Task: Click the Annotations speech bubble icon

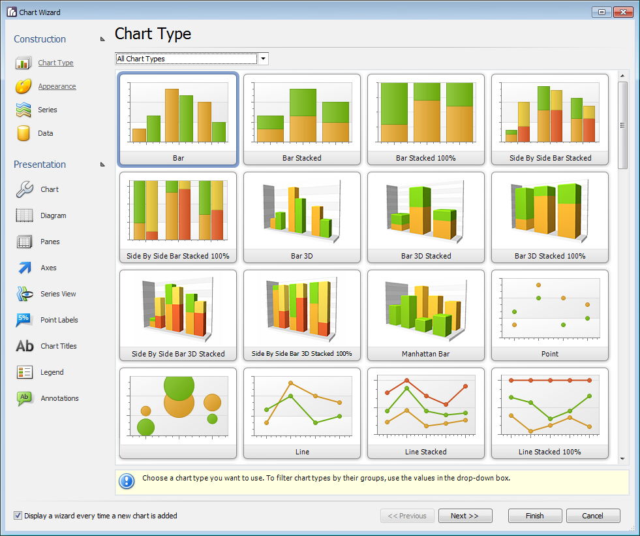Action: tap(24, 398)
